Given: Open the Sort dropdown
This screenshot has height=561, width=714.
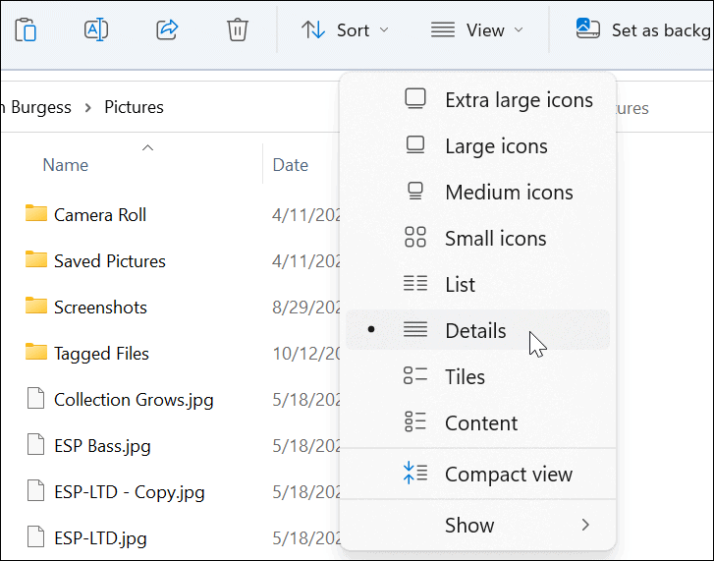Looking at the screenshot, I should 345,30.
